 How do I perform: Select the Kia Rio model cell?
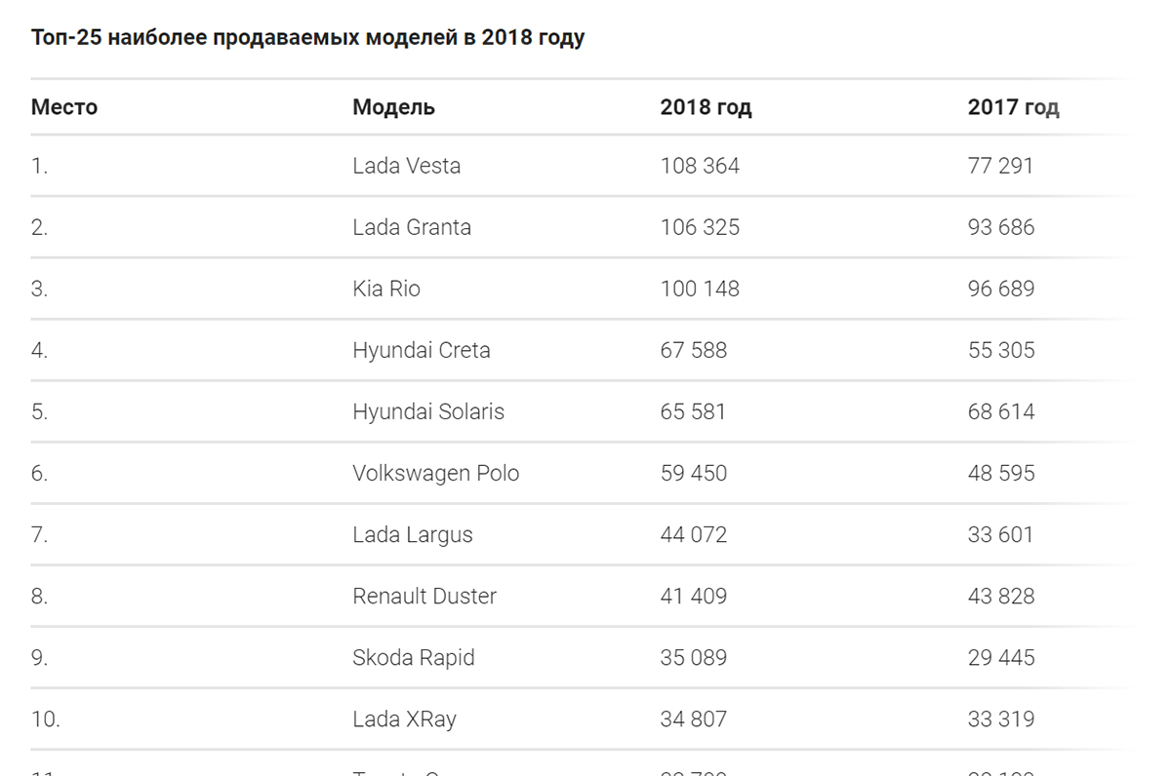click(386, 289)
